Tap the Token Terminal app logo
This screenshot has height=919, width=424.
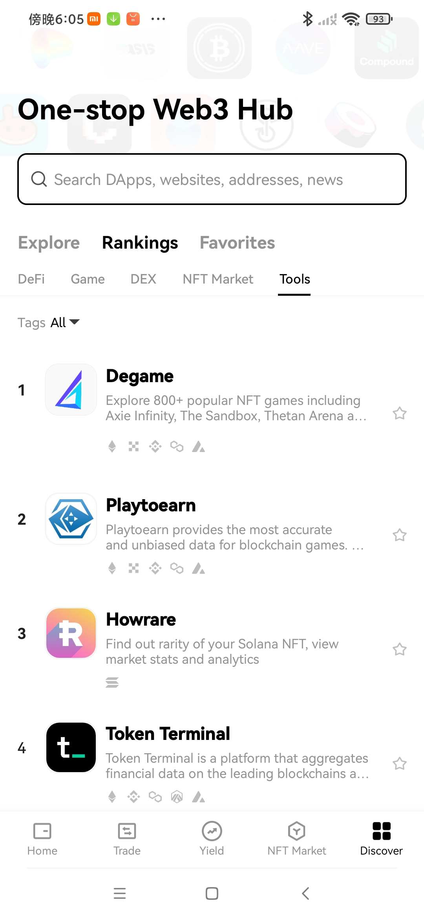(x=71, y=747)
